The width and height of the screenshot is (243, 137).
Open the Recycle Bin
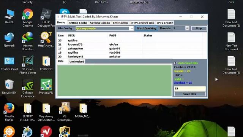click(x=9, y=87)
